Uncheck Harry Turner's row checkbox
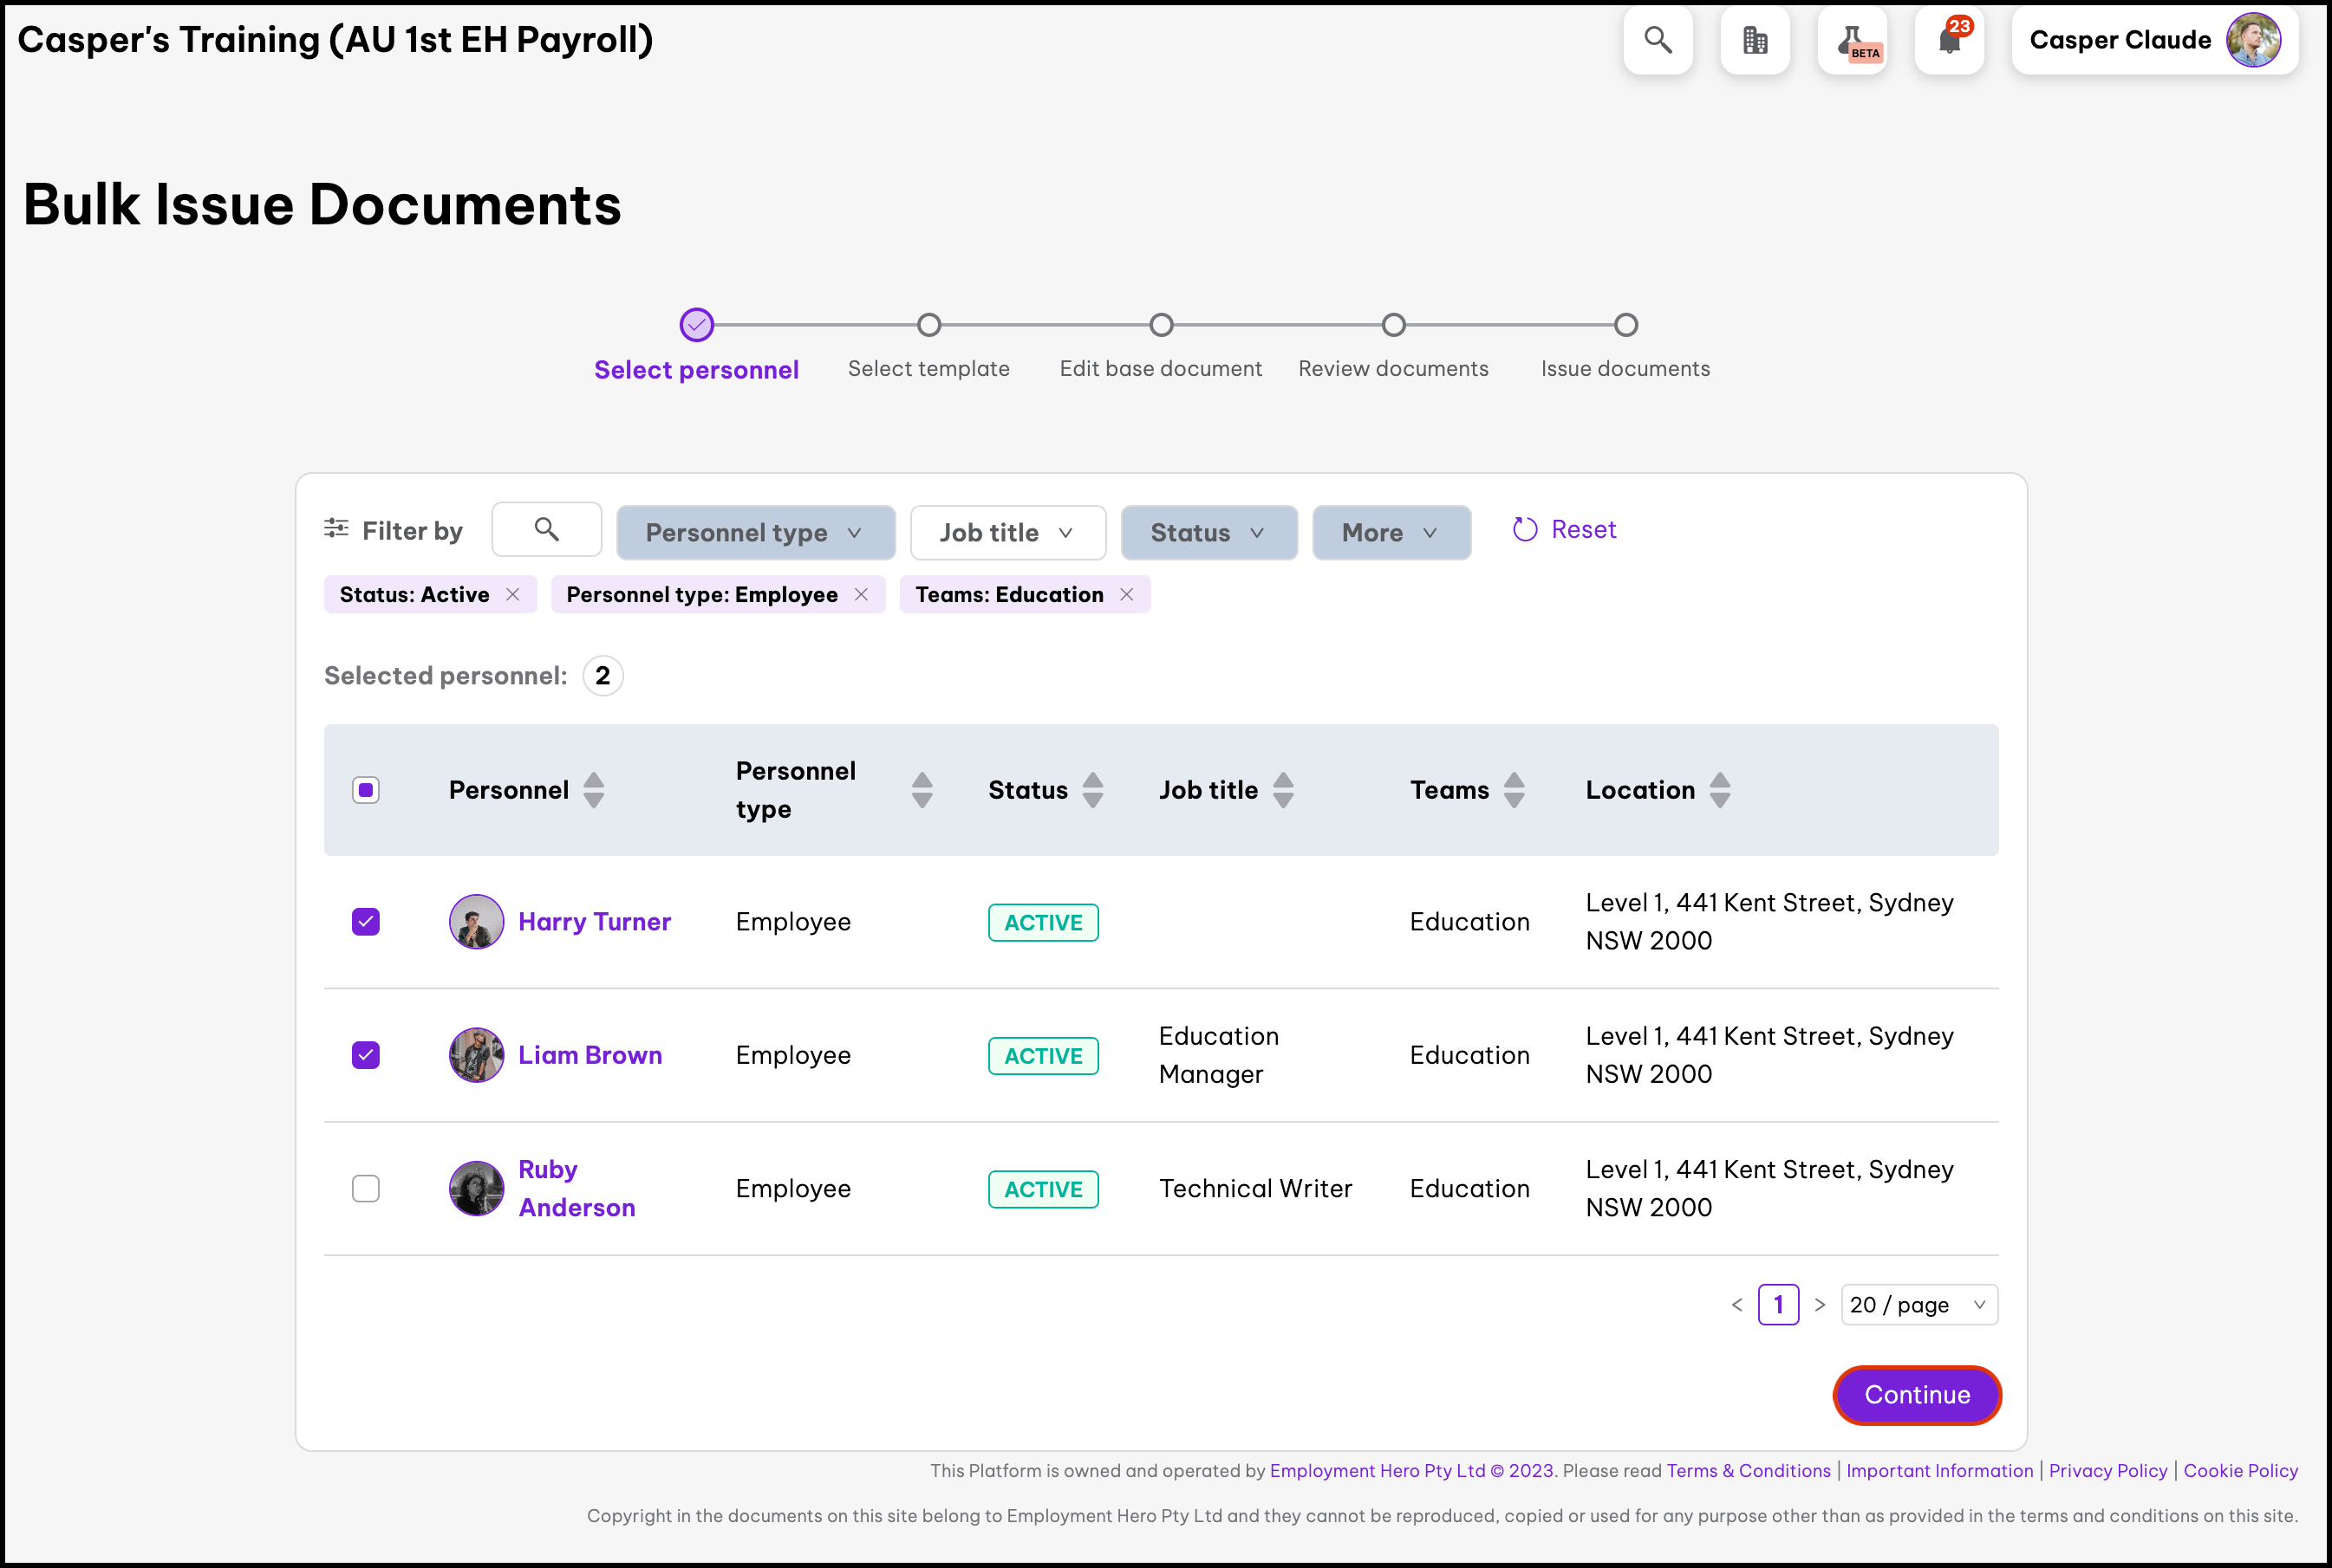Image resolution: width=2332 pixels, height=1568 pixels. click(366, 922)
